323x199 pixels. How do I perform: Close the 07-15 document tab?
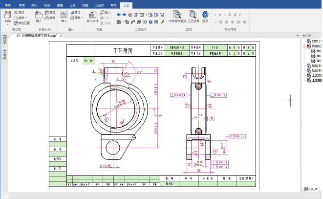[62, 36]
